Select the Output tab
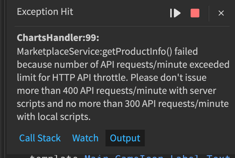Screen dimensions: 235x158 [x=125, y=138]
